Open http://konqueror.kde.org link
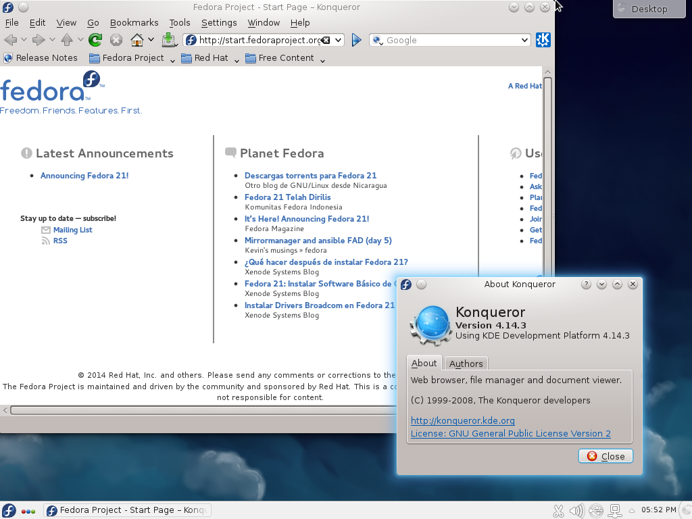 [x=462, y=420]
